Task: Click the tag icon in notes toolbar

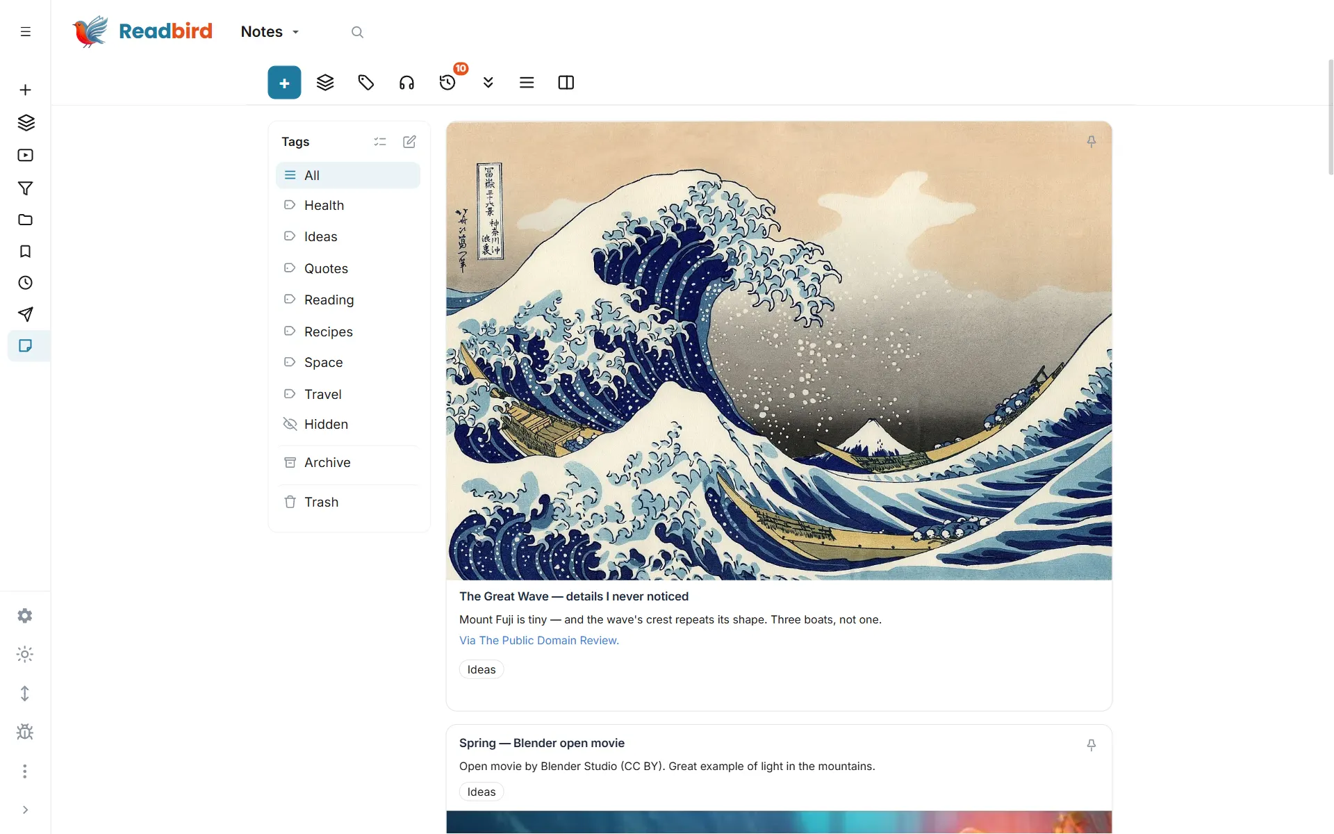Action: pyautogui.click(x=366, y=83)
